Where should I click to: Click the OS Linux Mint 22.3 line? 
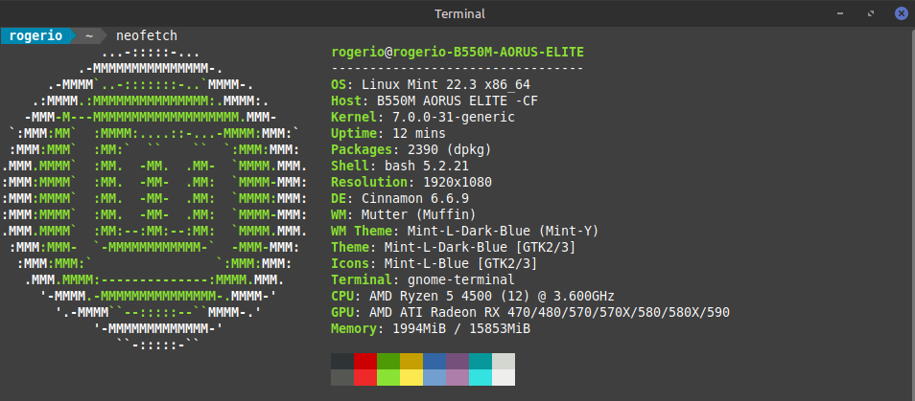[431, 84]
